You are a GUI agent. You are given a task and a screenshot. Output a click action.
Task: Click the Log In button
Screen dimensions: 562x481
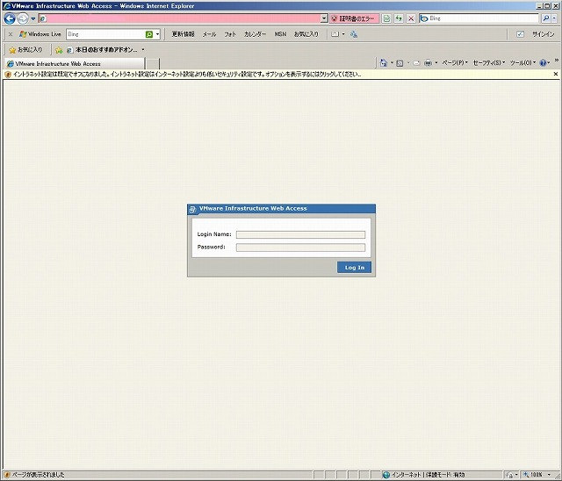[354, 267]
